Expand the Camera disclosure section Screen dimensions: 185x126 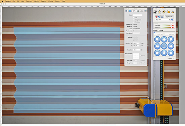coord(171,59)
